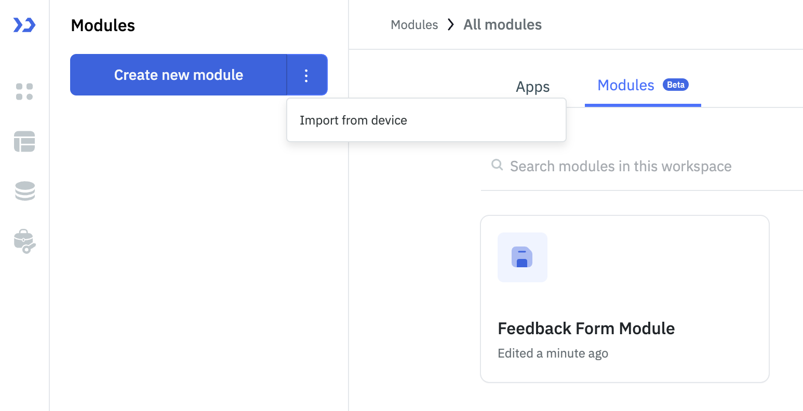Click the Feedback Form Module package icon

pyautogui.click(x=522, y=257)
